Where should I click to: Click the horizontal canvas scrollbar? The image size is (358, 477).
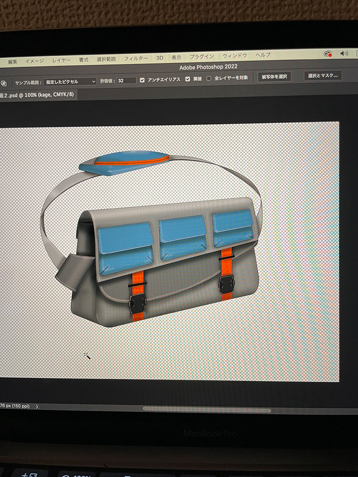tap(206, 409)
